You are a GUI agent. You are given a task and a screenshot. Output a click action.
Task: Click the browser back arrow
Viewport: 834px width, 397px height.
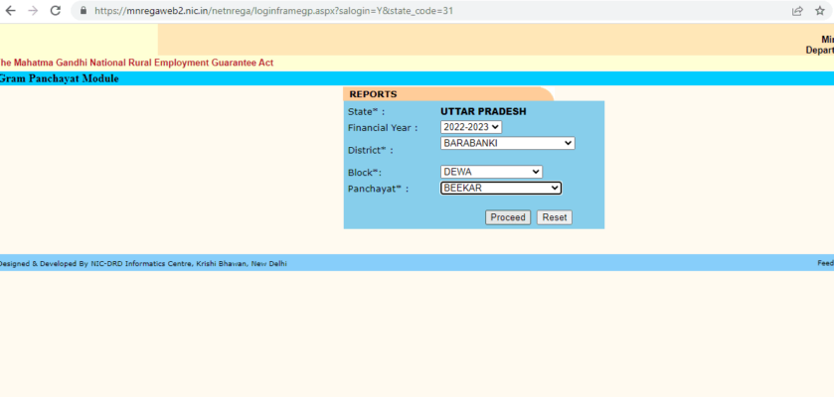10,11
